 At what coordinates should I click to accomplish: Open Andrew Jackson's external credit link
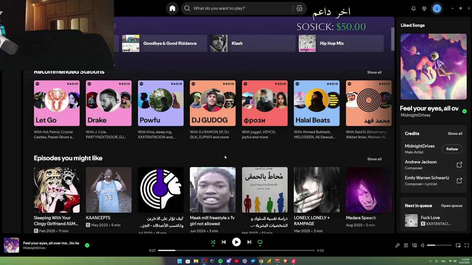click(459, 165)
